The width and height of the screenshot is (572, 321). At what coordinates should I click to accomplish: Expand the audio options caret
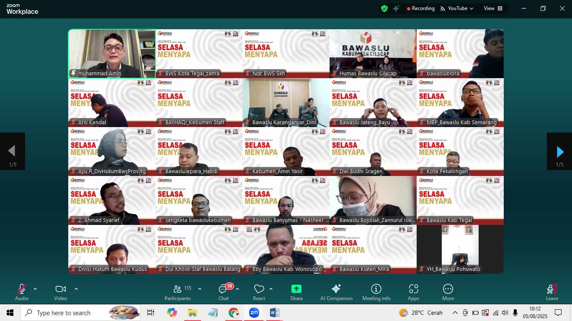(35, 288)
